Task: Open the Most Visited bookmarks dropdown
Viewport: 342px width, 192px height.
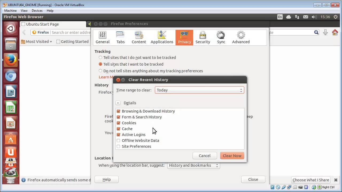Action: tap(36, 42)
